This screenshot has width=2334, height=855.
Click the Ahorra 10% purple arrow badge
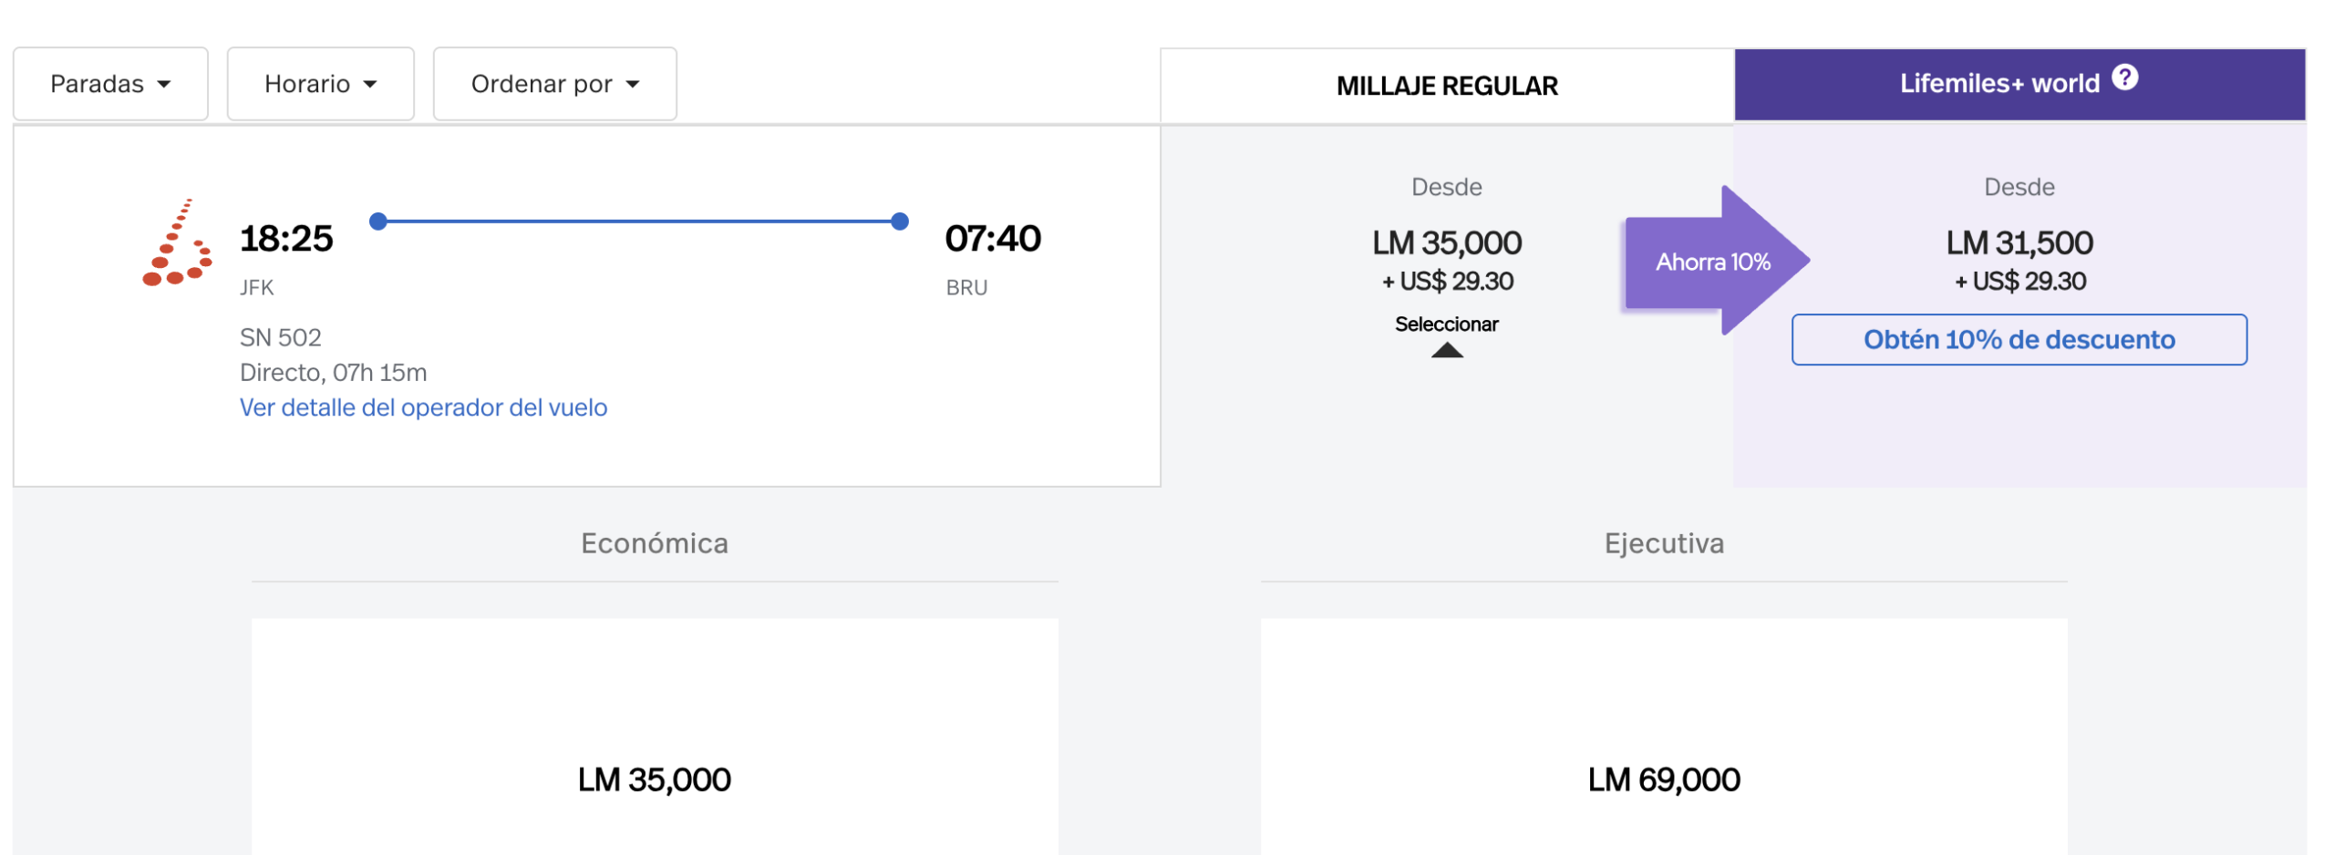coord(1714,262)
